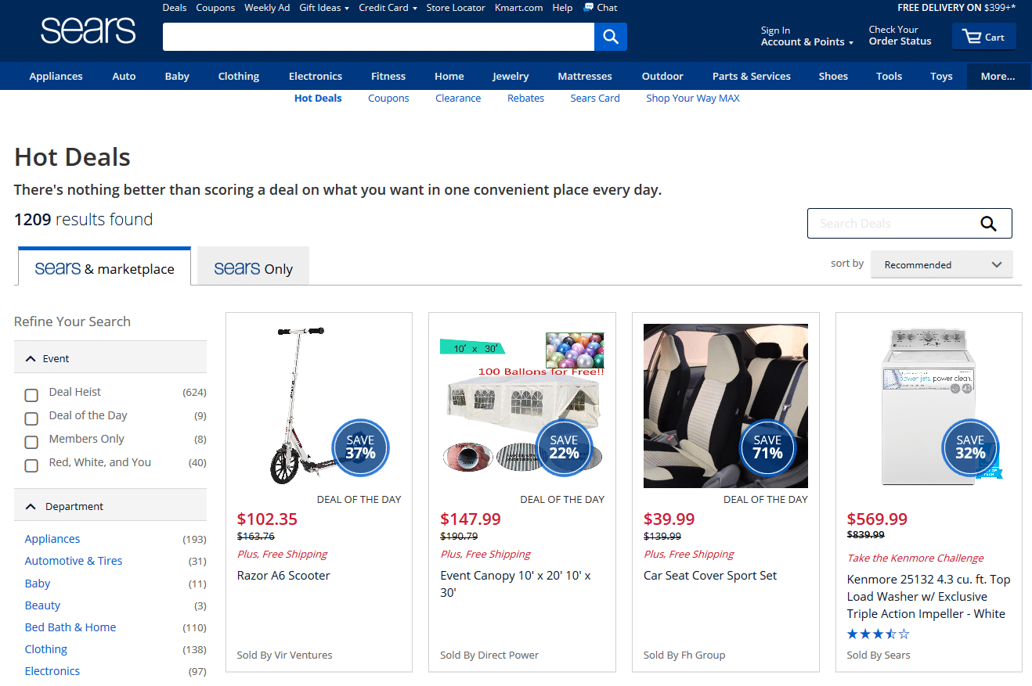Click the Save 71% badge
Viewport: 1032px width, 686px height.
click(767, 448)
